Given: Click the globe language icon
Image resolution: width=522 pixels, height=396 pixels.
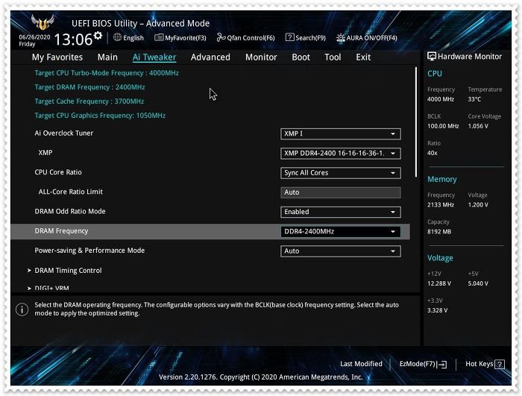Looking at the screenshot, I should click(x=117, y=37).
